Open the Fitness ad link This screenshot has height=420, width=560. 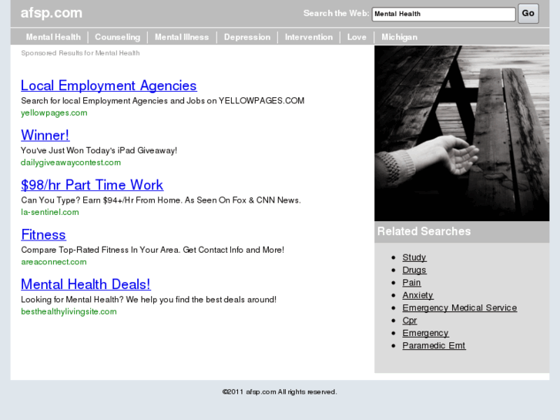click(43, 234)
